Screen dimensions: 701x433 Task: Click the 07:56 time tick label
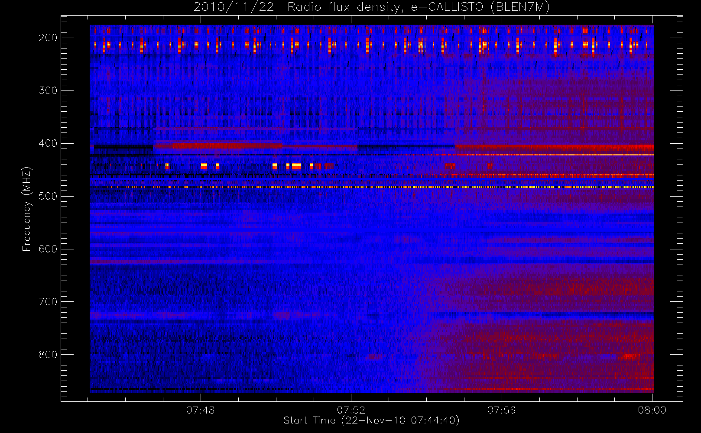[x=502, y=410]
